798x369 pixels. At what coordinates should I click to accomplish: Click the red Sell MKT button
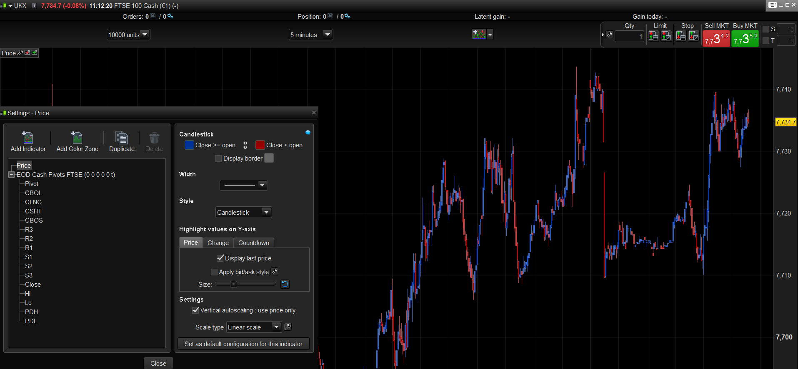pyautogui.click(x=716, y=39)
